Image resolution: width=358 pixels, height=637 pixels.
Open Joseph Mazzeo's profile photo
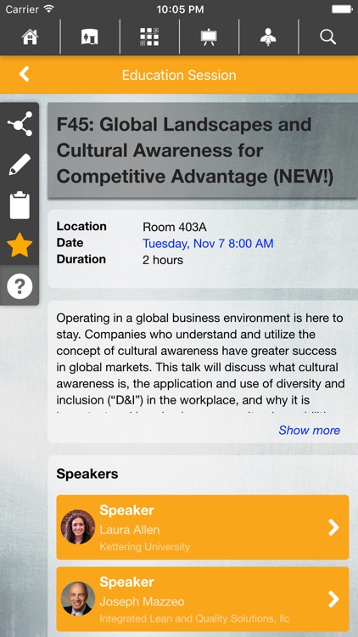tap(78, 599)
